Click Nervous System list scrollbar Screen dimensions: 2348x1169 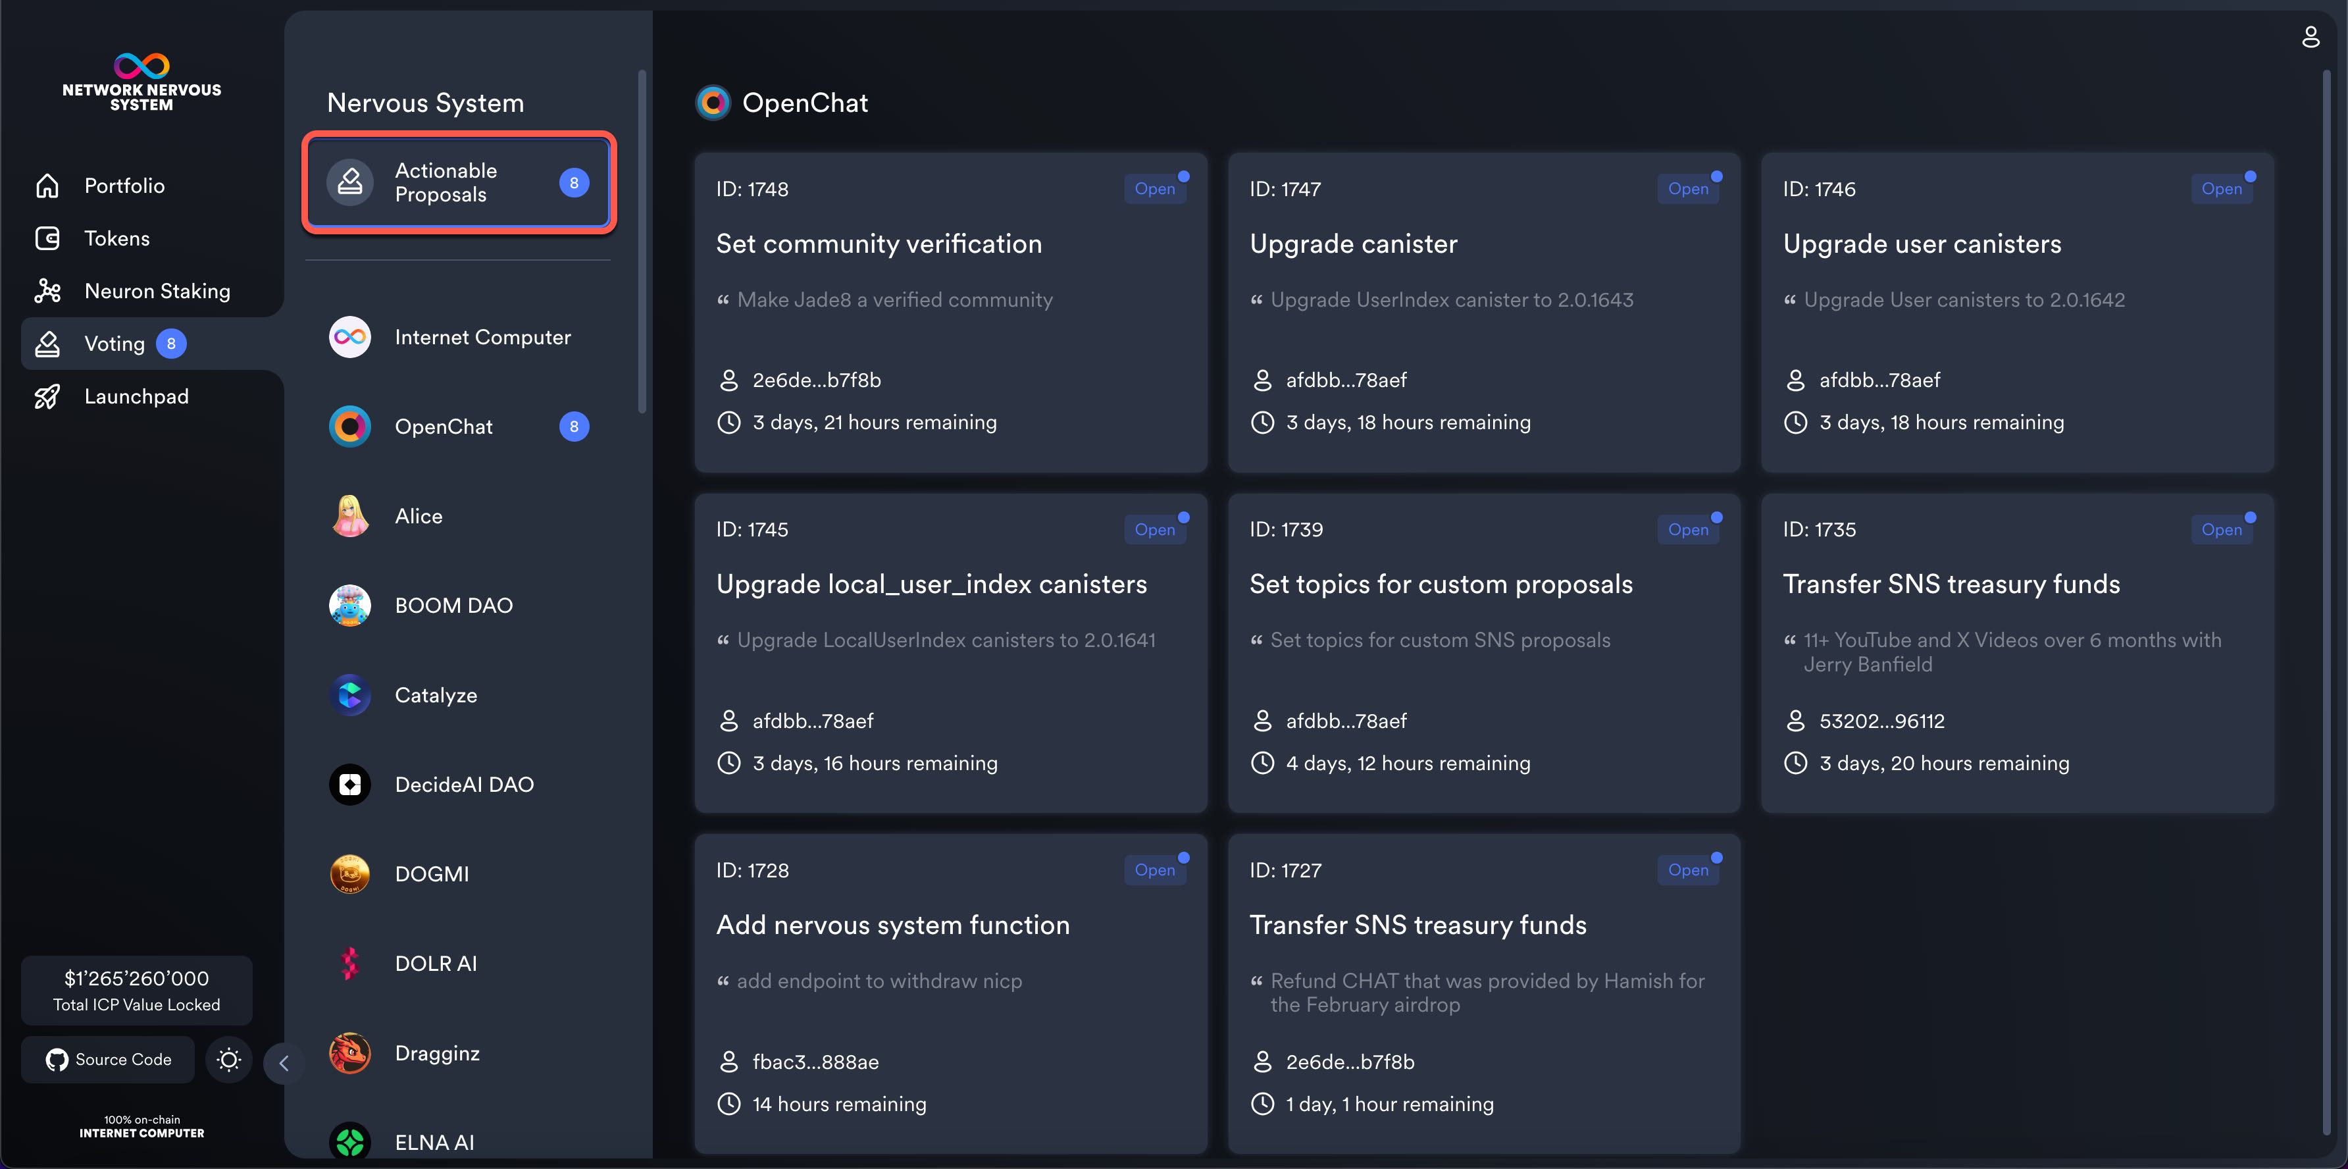click(642, 242)
